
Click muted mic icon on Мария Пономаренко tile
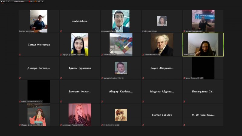pyautogui.click(x=184, y=31)
